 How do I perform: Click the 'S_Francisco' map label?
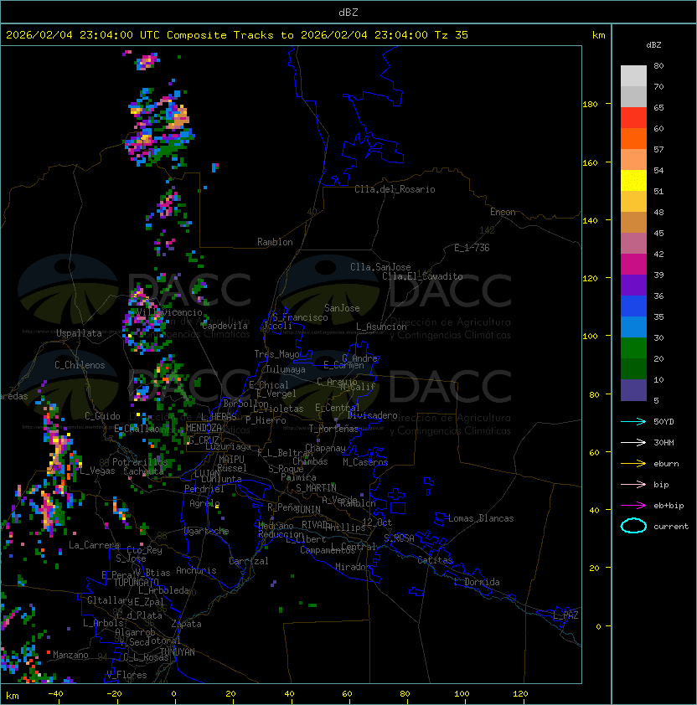click(x=300, y=317)
